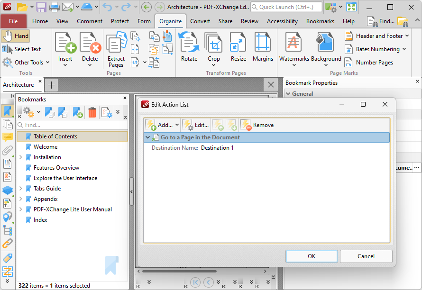422x290 pixels.
Task: Open Bookmarks pane from sidebar icon
Action: coord(7,111)
